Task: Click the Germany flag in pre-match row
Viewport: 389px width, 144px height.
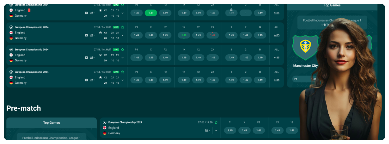Action: (x=105, y=133)
